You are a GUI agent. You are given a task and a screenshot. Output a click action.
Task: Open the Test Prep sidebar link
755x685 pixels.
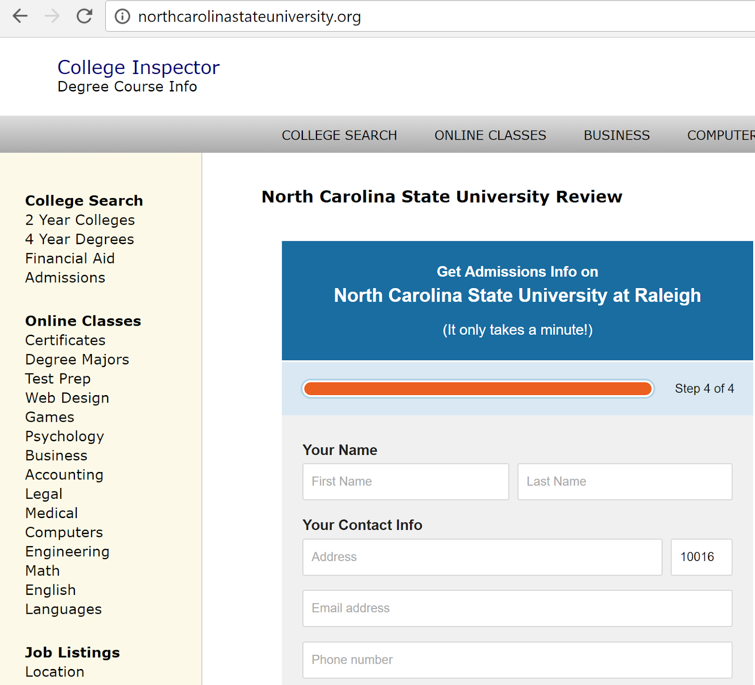[58, 379]
